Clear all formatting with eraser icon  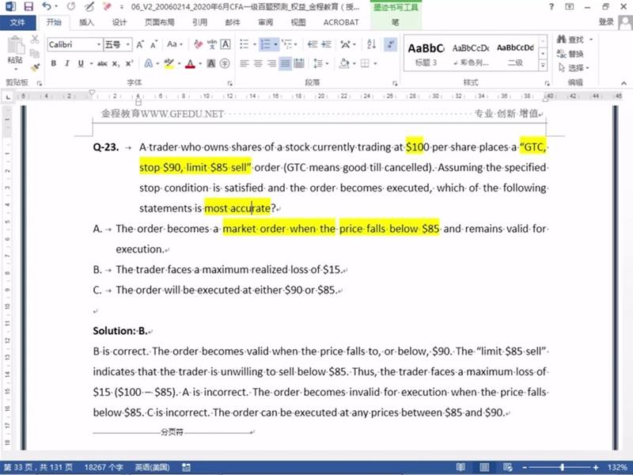tap(198, 44)
